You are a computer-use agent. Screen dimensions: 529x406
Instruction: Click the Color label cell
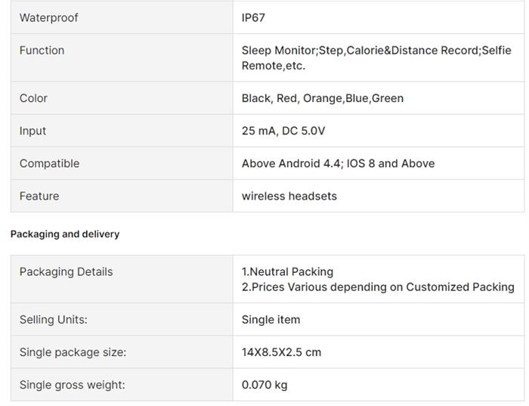pyautogui.click(x=122, y=98)
